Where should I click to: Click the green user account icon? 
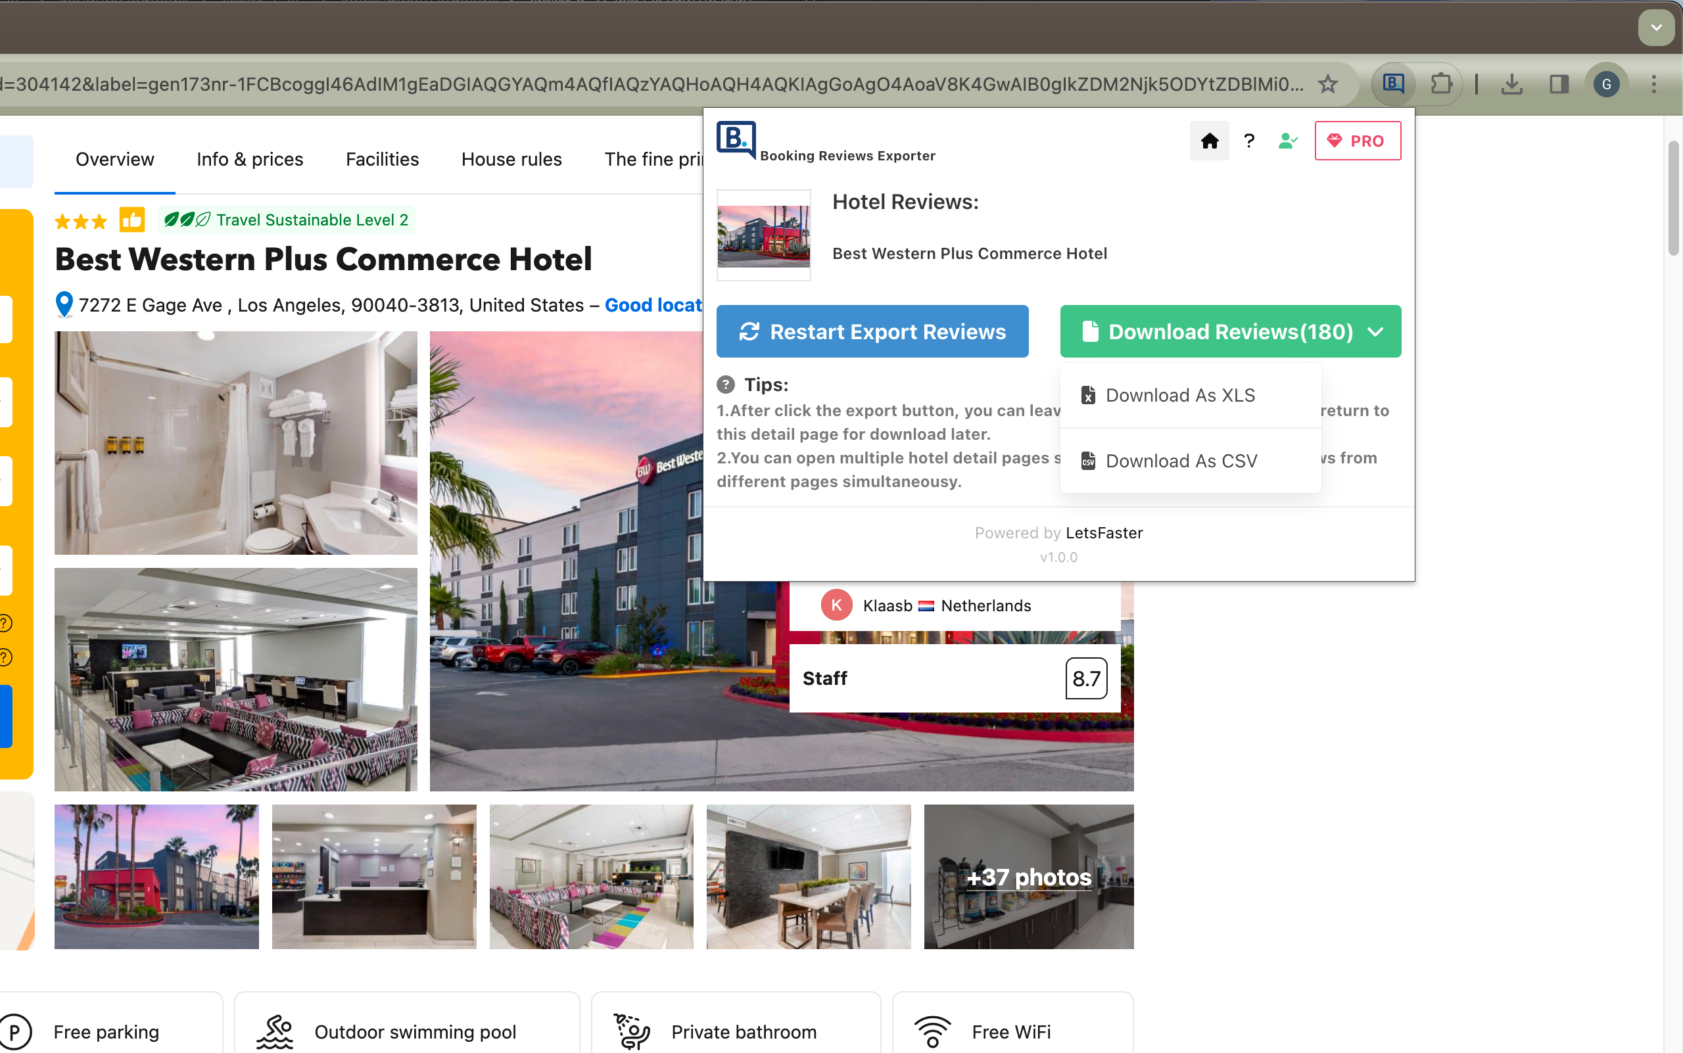[x=1287, y=141]
